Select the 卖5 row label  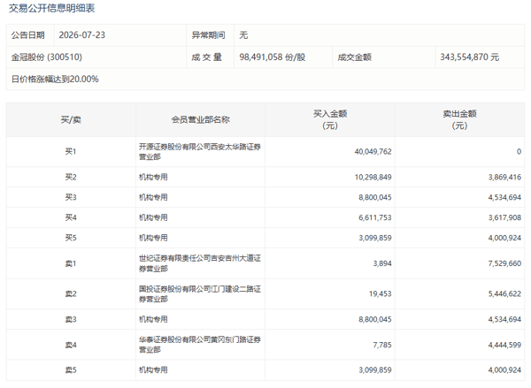pos(71,370)
